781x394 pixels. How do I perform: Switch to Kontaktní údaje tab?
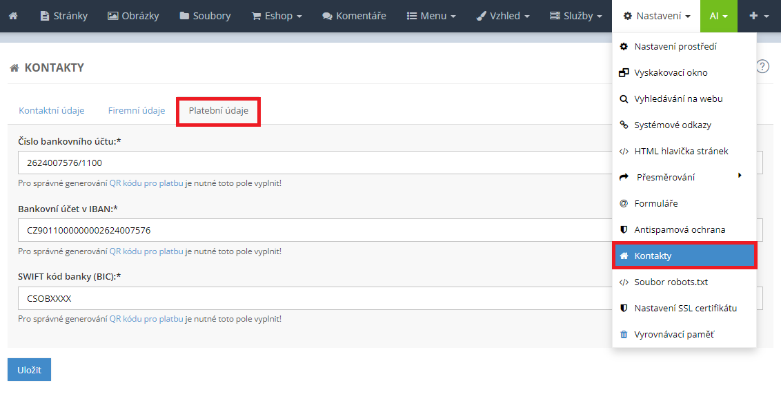(x=52, y=110)
